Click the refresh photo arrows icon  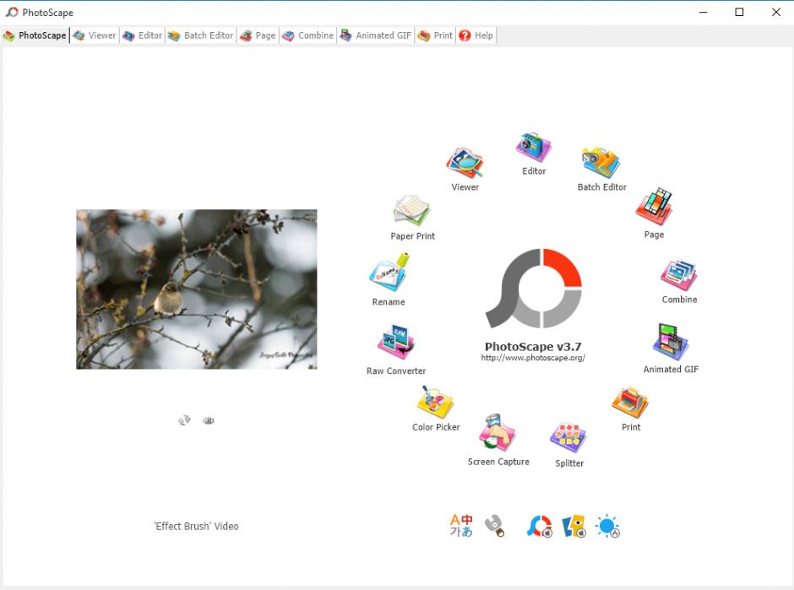click(x=184, y=420)
